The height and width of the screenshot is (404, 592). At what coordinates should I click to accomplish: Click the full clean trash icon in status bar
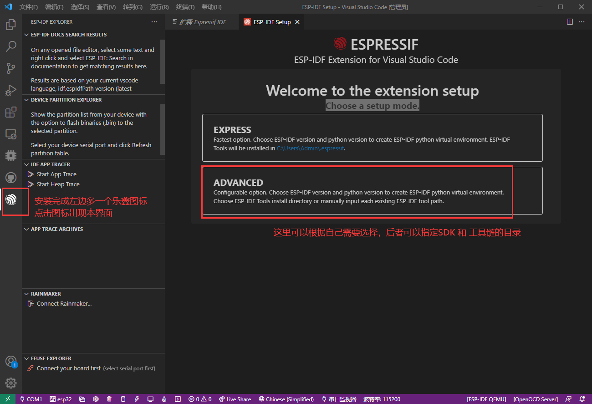coord(109,399)
